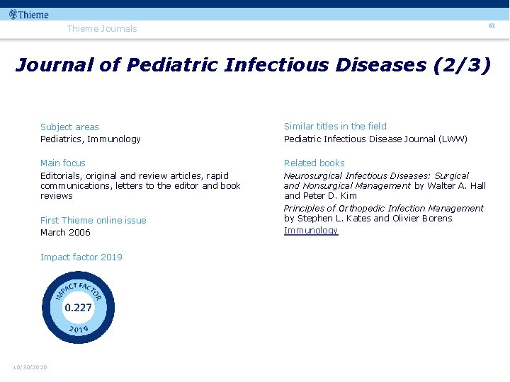The width and height of the screenshot is (510, 382).
Task: Click the Editorials, original and review articles paragraph
Action: point(140,185)
